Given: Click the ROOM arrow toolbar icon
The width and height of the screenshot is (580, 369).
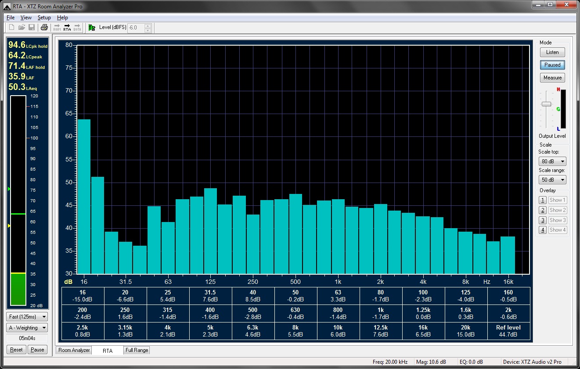Looking at the screenshot, I should (x=57, y=28).
